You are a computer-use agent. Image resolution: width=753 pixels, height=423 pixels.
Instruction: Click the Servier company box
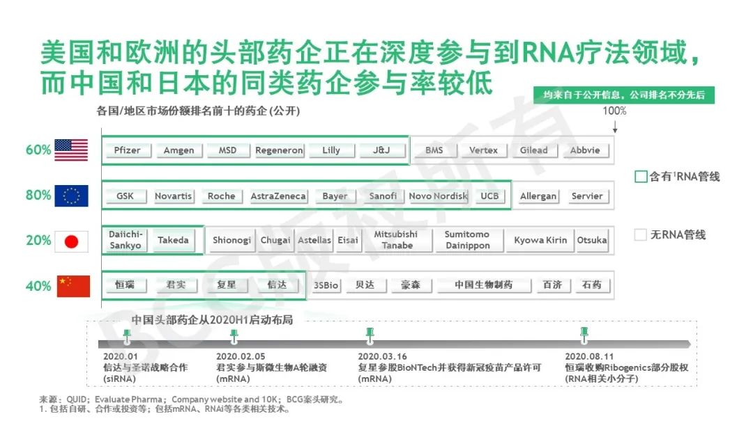tap(587, 196)
